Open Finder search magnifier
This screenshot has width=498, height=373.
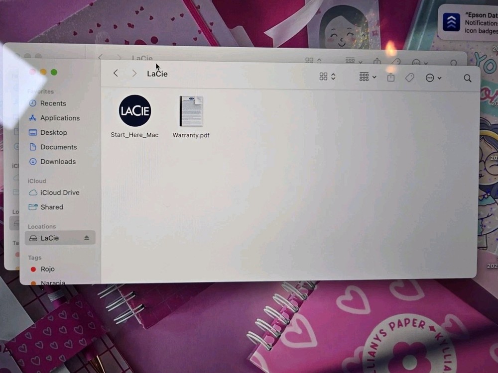(467, 79)
